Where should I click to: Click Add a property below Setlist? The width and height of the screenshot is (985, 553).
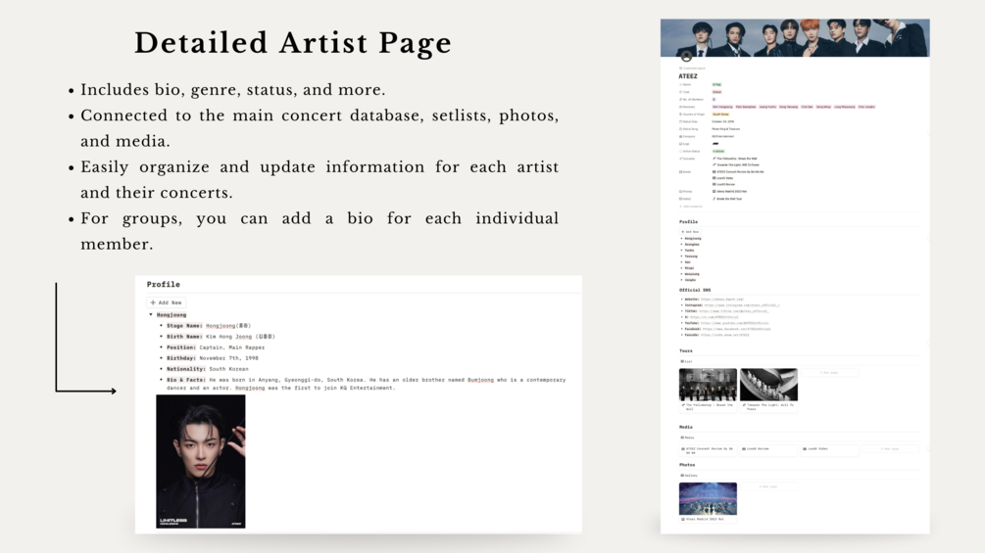(x=691, y=207)
